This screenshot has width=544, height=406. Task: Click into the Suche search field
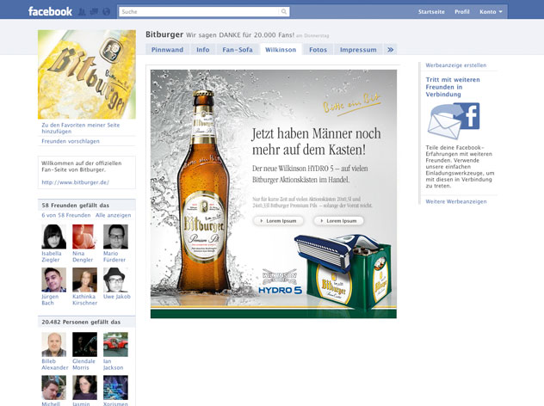198,12
